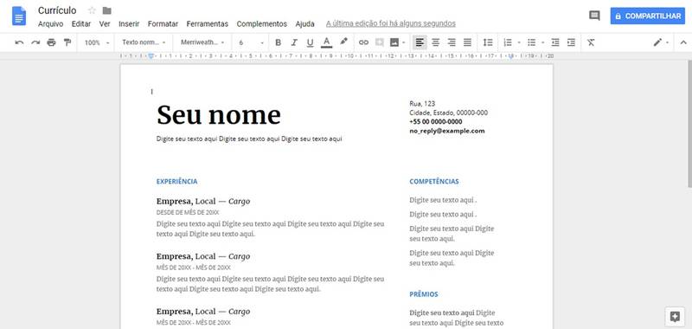Open the highlight color marker tool
692x329 pixels.
tap(343, 42)
